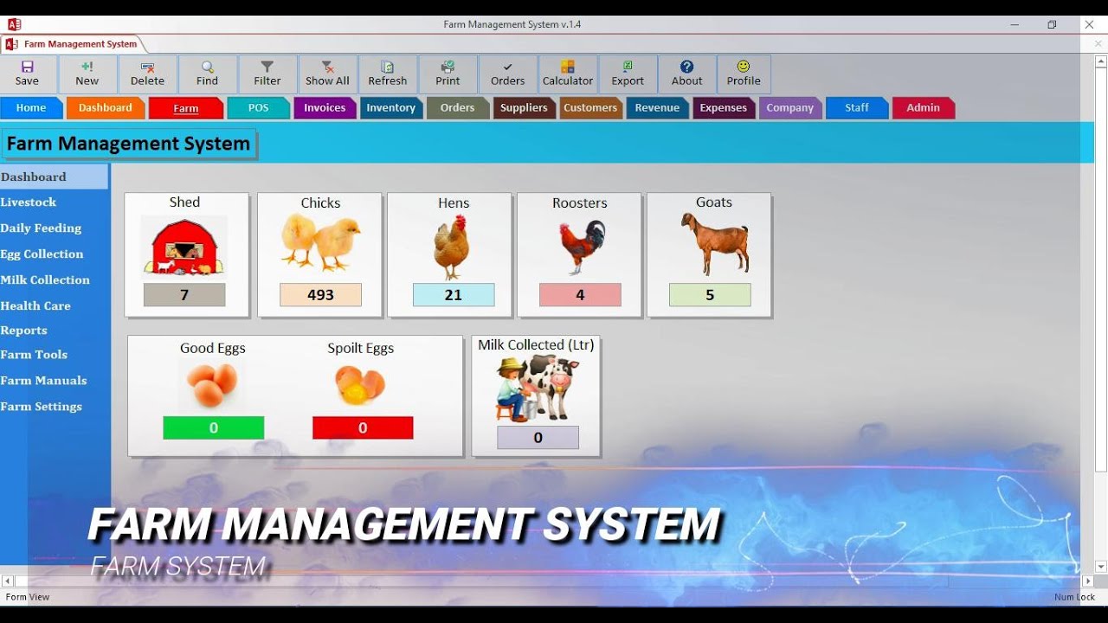Viewport: 1108px width, 623px height.
Task: Click the Save toolbar icon
Action: (x=28, y=74)
